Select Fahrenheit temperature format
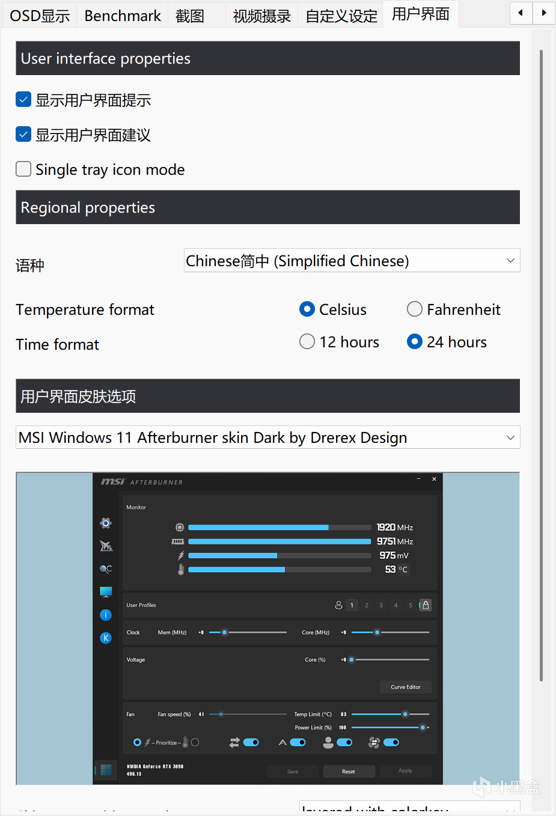Screen dimensions: 556x816 click(415, 309)
